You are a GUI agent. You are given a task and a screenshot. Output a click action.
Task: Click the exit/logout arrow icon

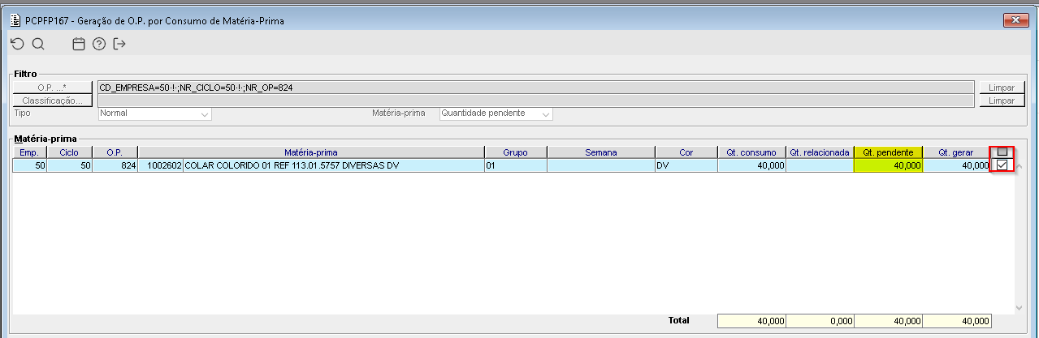click(x=120, y=44)
